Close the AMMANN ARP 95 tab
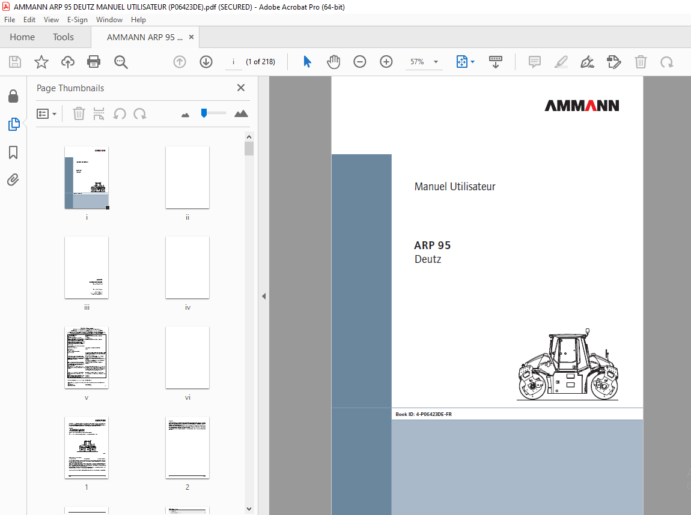This screenshot has height=515, width=691. pyautogui.click(x=191, y=37)
